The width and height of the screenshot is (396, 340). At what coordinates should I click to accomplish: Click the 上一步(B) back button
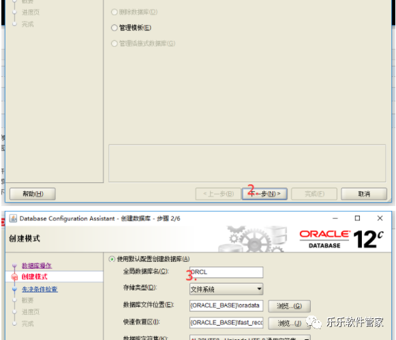(x=218, y=194)
